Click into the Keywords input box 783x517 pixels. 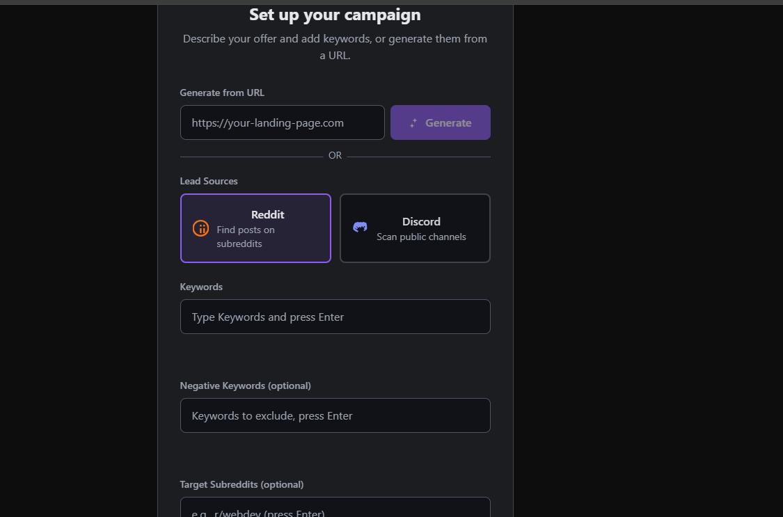pyautogui.click(x=335, y=317)
